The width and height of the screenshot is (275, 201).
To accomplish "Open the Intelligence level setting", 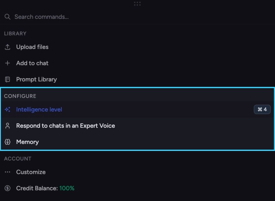I will [138, 109].
